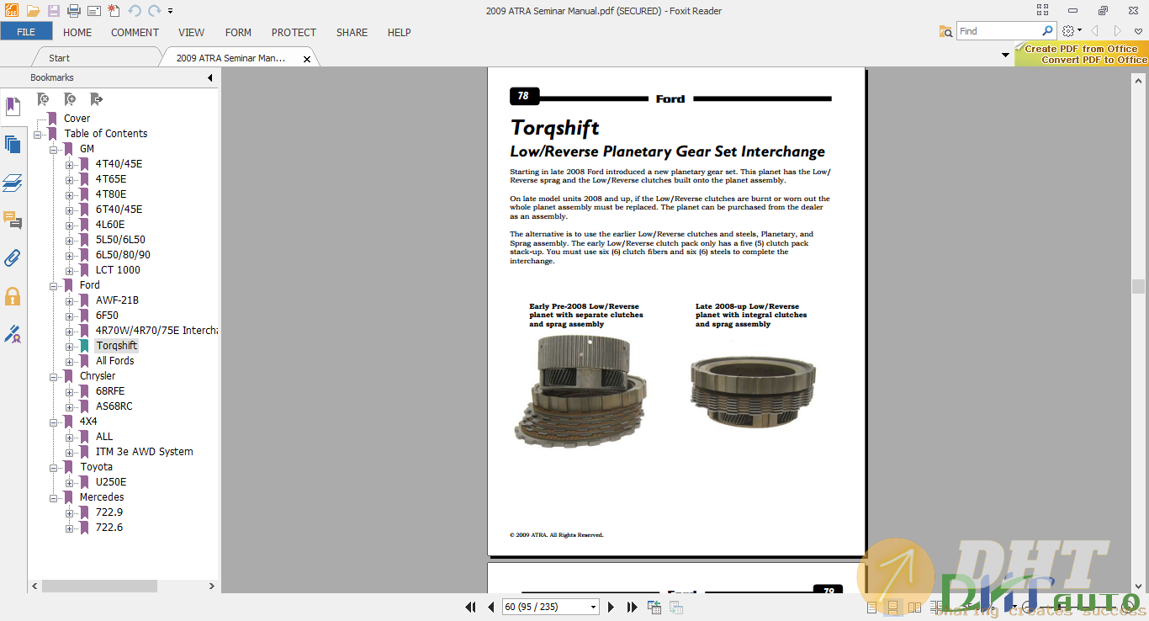This screenshot has width=1149, height=621.
Task: Click the Save icon in quick toolbar
Action: (53, 11)
